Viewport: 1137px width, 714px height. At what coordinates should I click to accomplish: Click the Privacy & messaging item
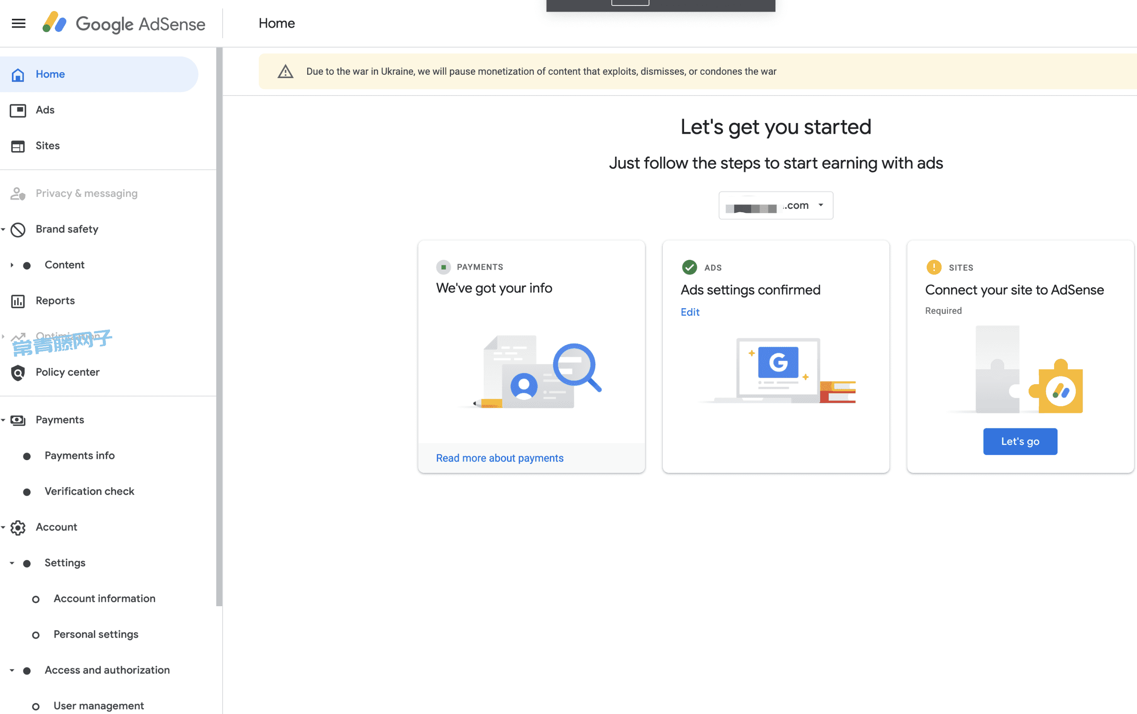[86, 193]
